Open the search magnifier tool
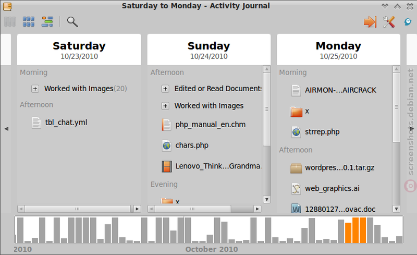Image resolution: width=417 pixels, height=255 pixels. [72, 22]
